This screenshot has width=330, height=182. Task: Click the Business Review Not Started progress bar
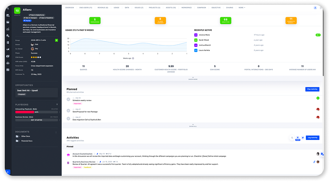[x=36, y=120]
